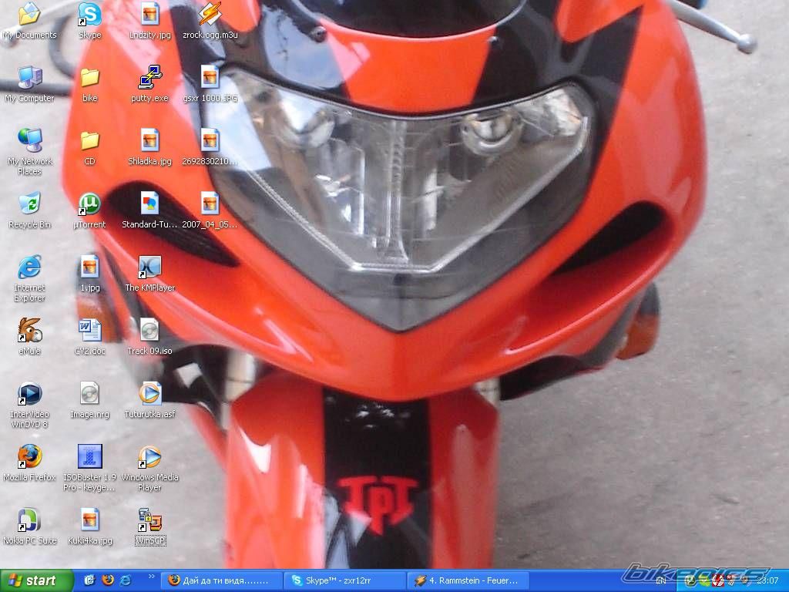Select the zrock.ogg.m3u playlist file

(210, 15)
